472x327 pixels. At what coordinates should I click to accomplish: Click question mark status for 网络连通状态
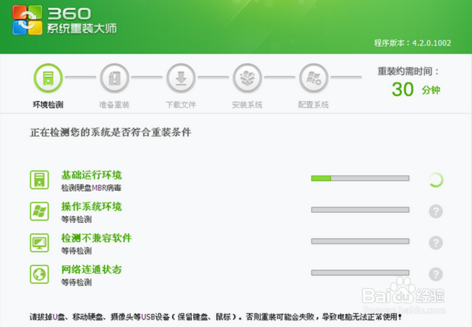[435, 274]
